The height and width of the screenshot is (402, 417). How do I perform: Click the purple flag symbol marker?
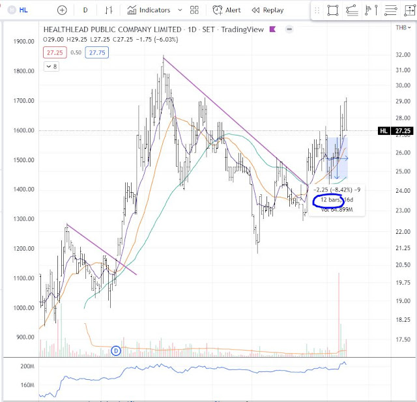(272, 29)
